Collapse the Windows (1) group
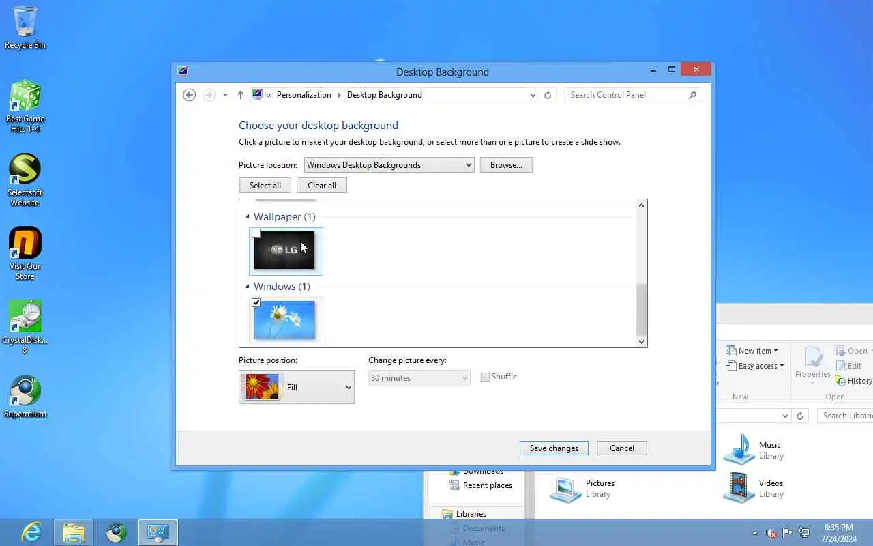The image size is (873, 546). click(248, 287)
